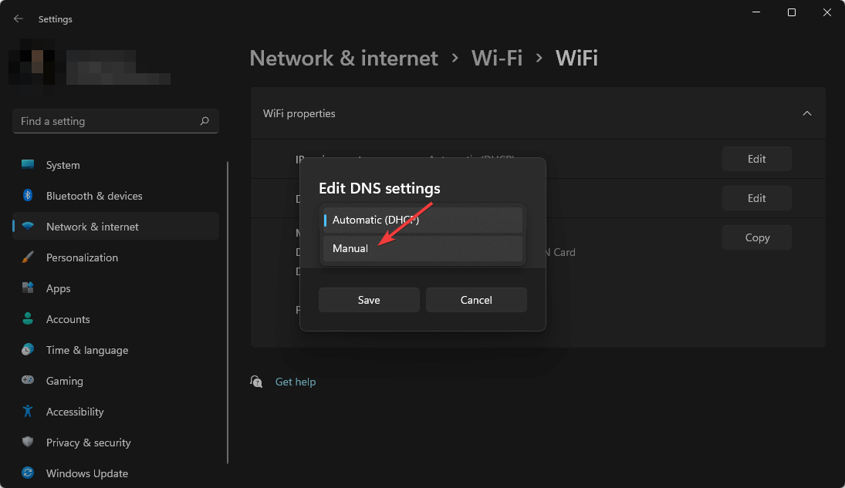This screenshot has height=488, width=845.
Task: Open Time & language settings
Action: [x=86, y=349]
